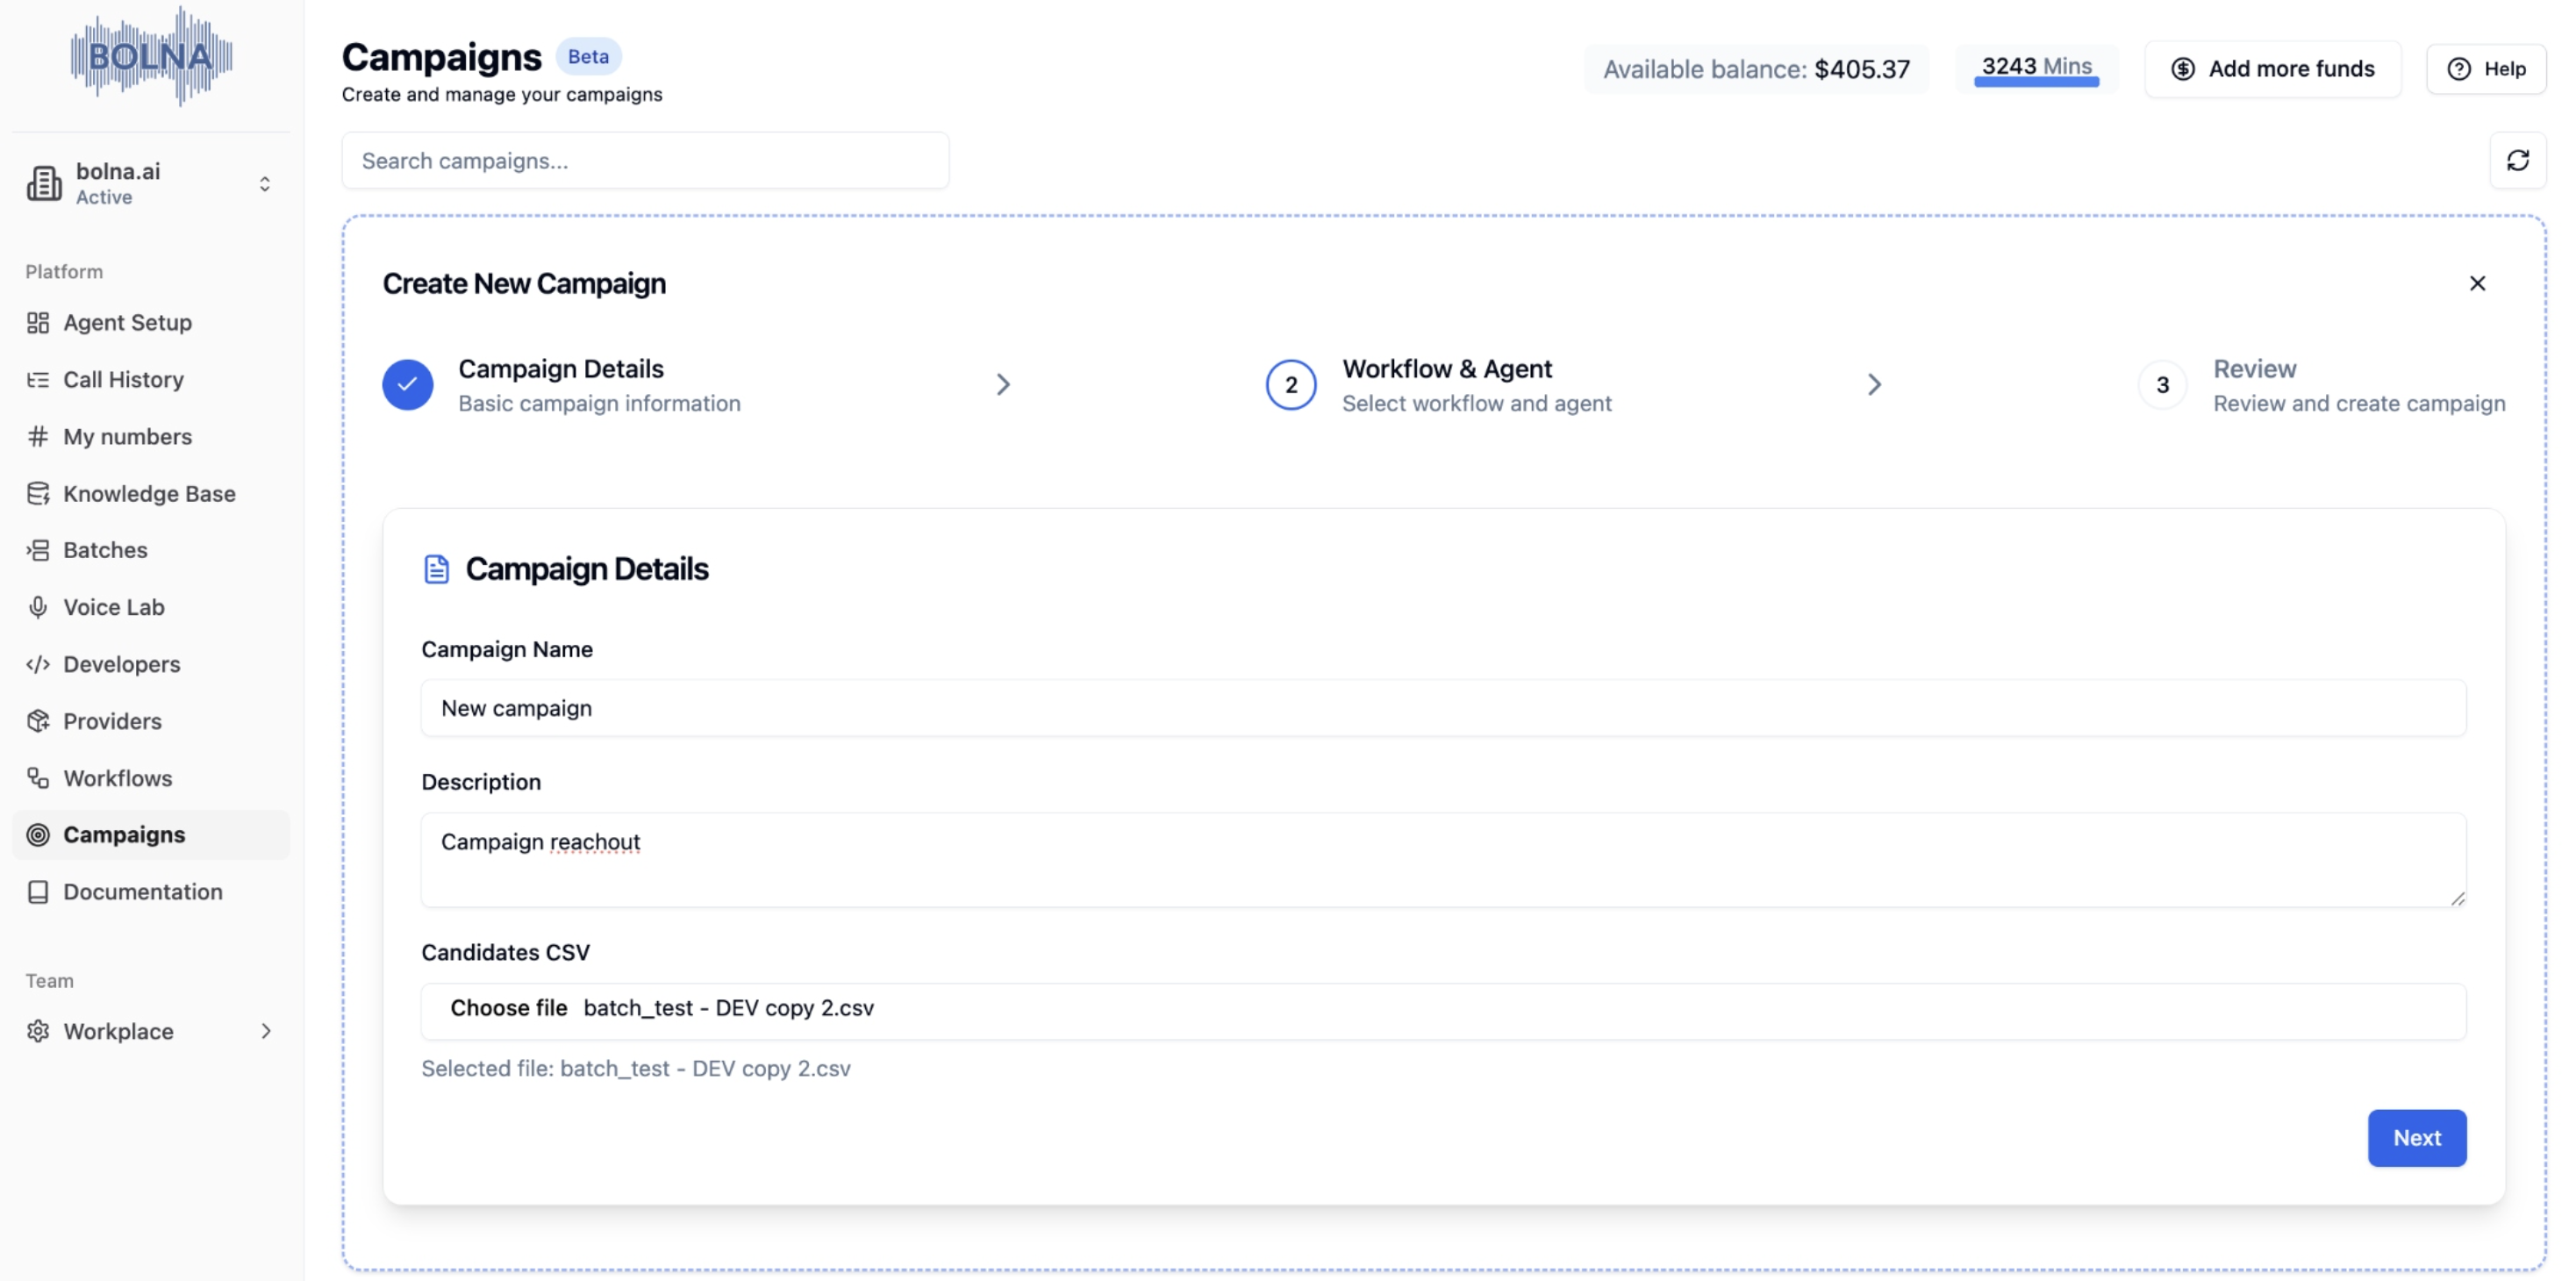Click the refresh campaigns icon

pos(2517,160)
